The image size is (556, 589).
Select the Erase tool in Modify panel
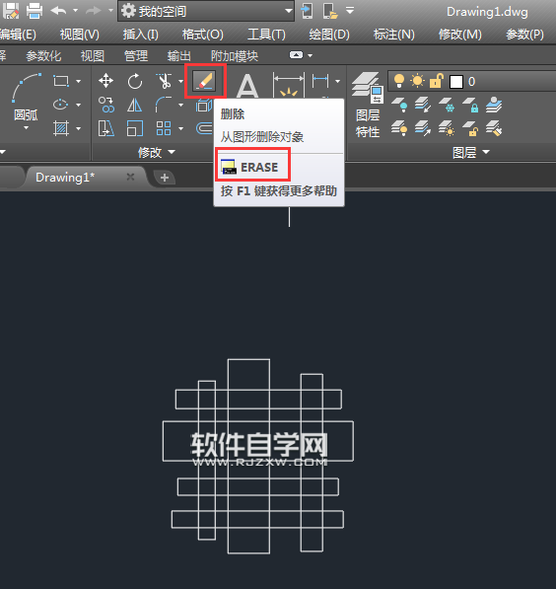[205, 81]
